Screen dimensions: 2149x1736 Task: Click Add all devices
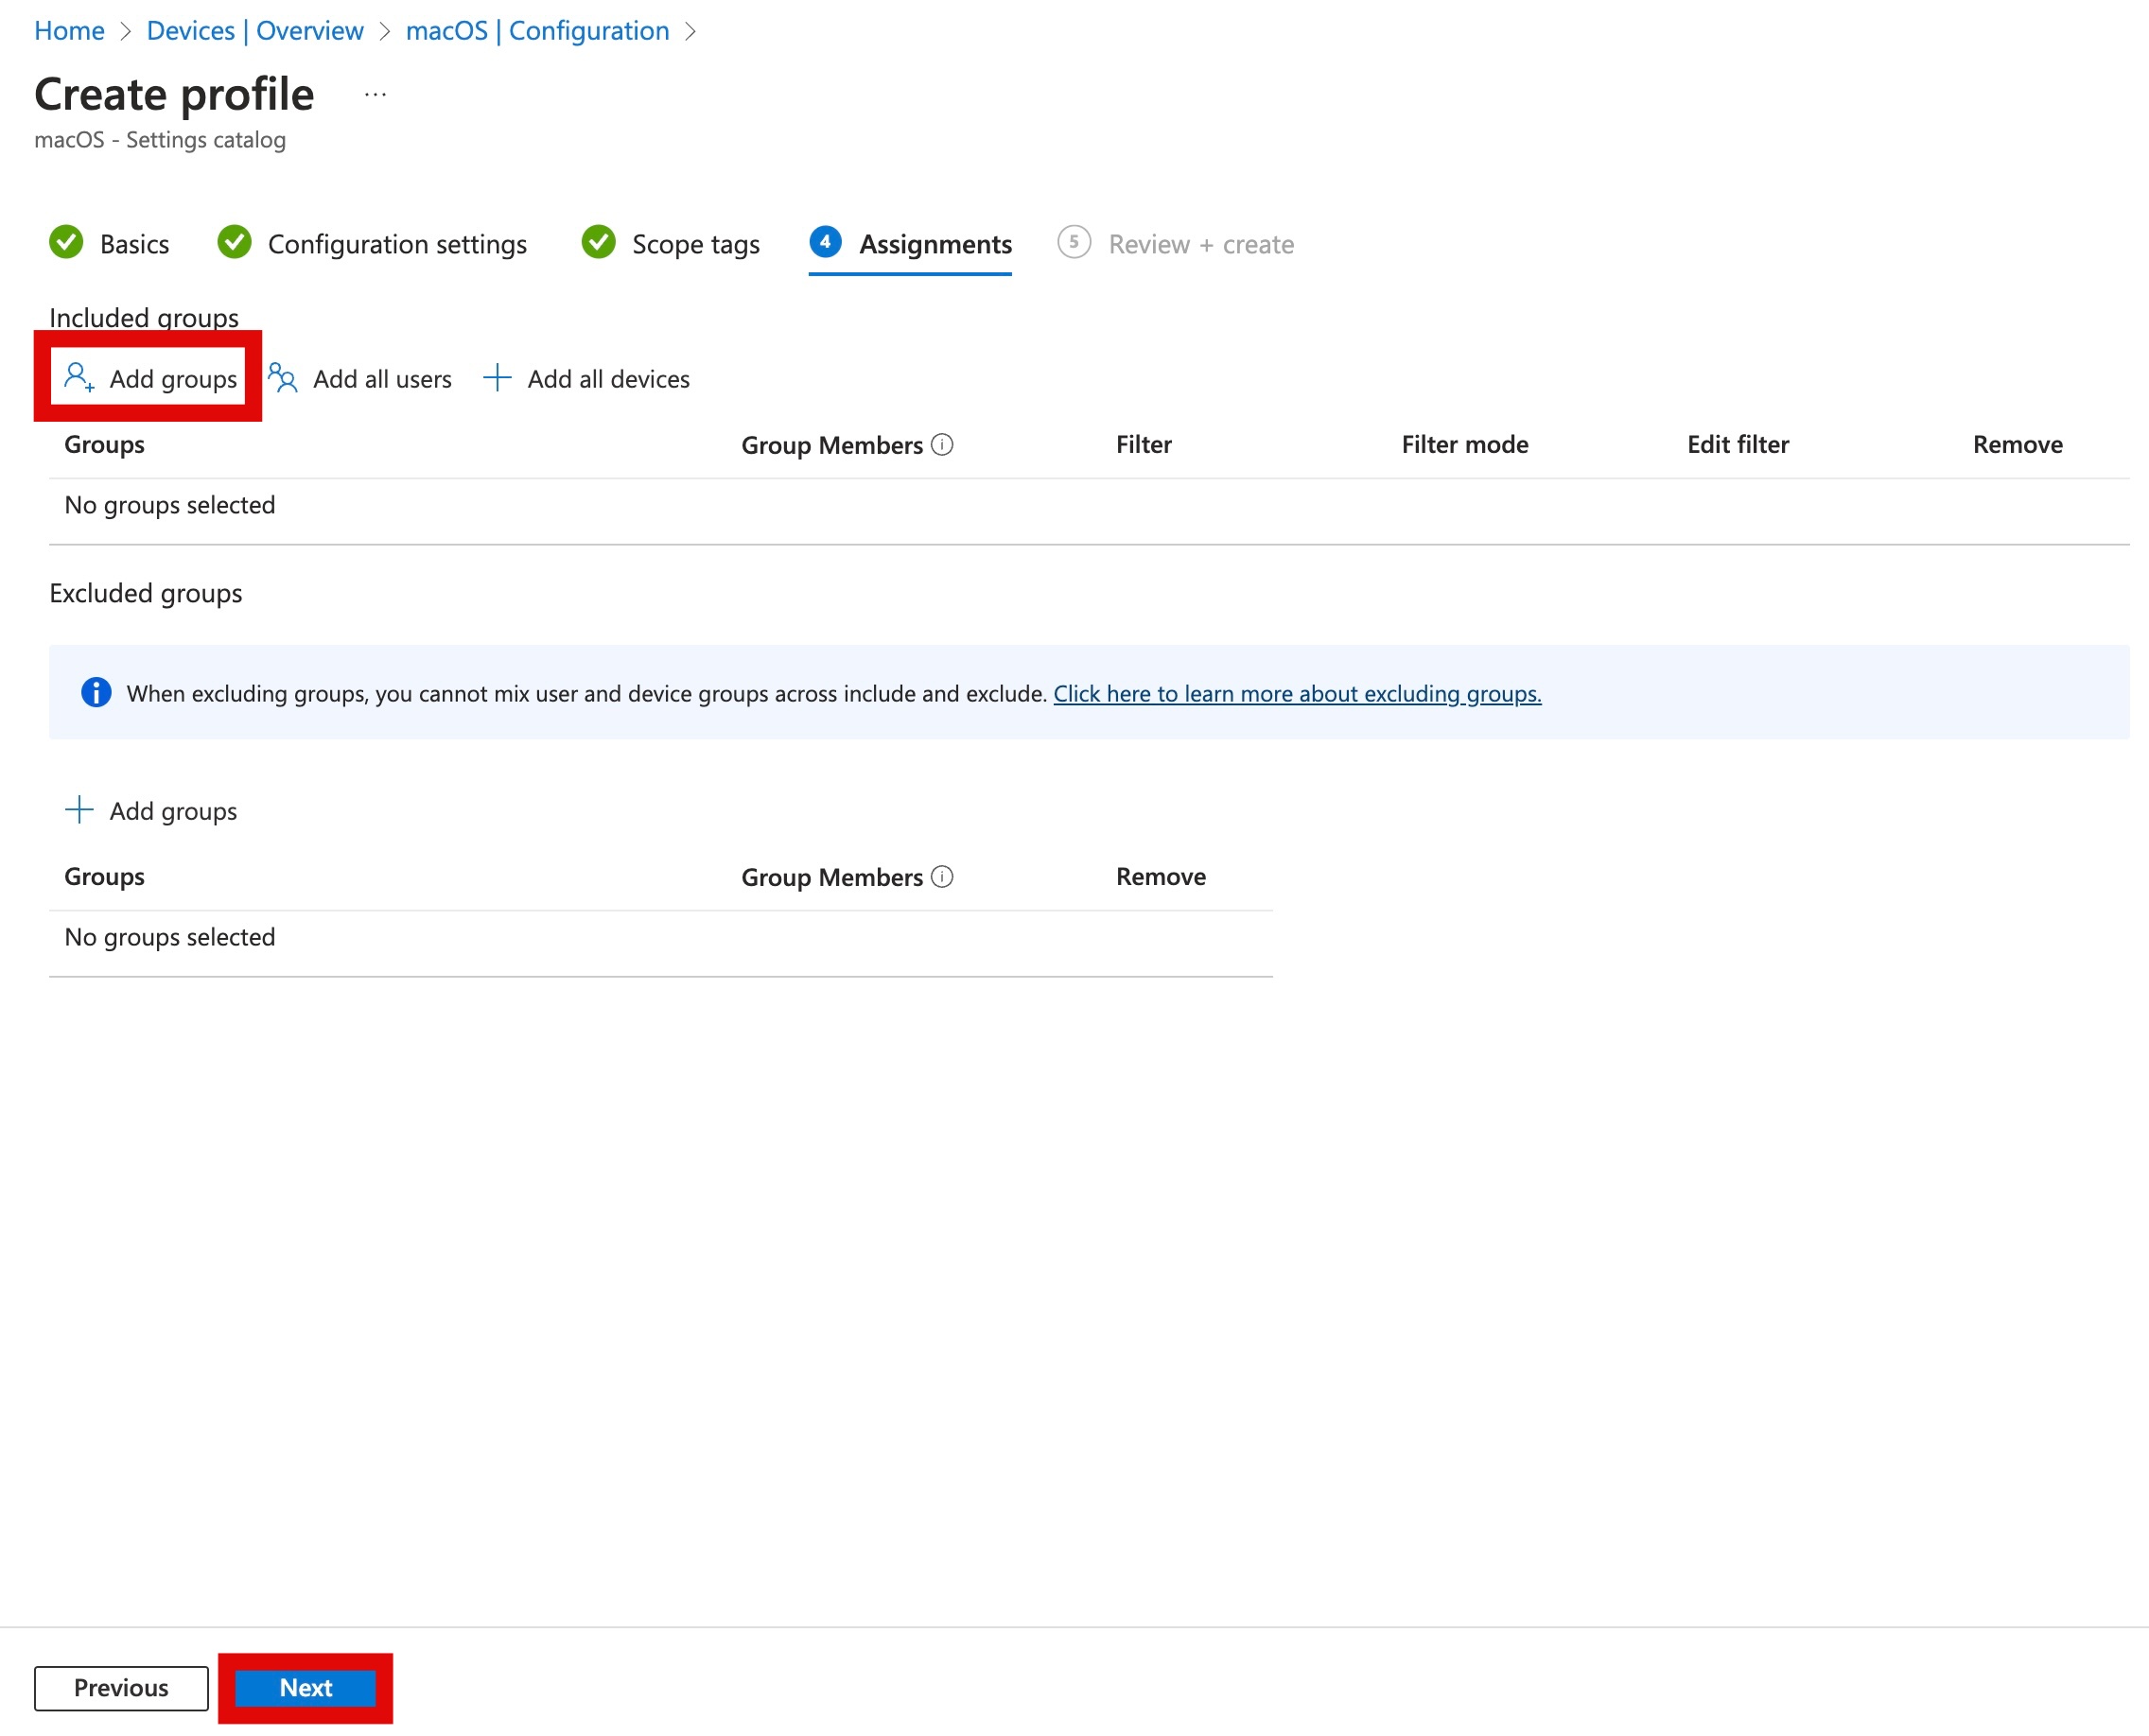click(x=586, y=378)
